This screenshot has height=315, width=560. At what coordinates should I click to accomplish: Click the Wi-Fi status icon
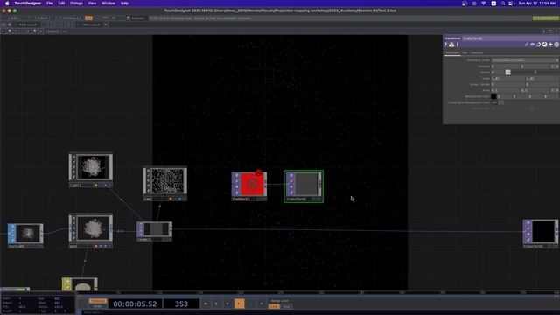(x=484, y=3)
